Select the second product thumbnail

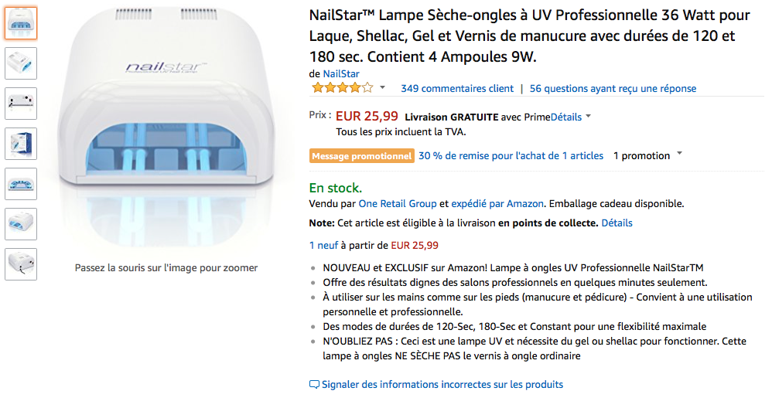click(21, 63)
